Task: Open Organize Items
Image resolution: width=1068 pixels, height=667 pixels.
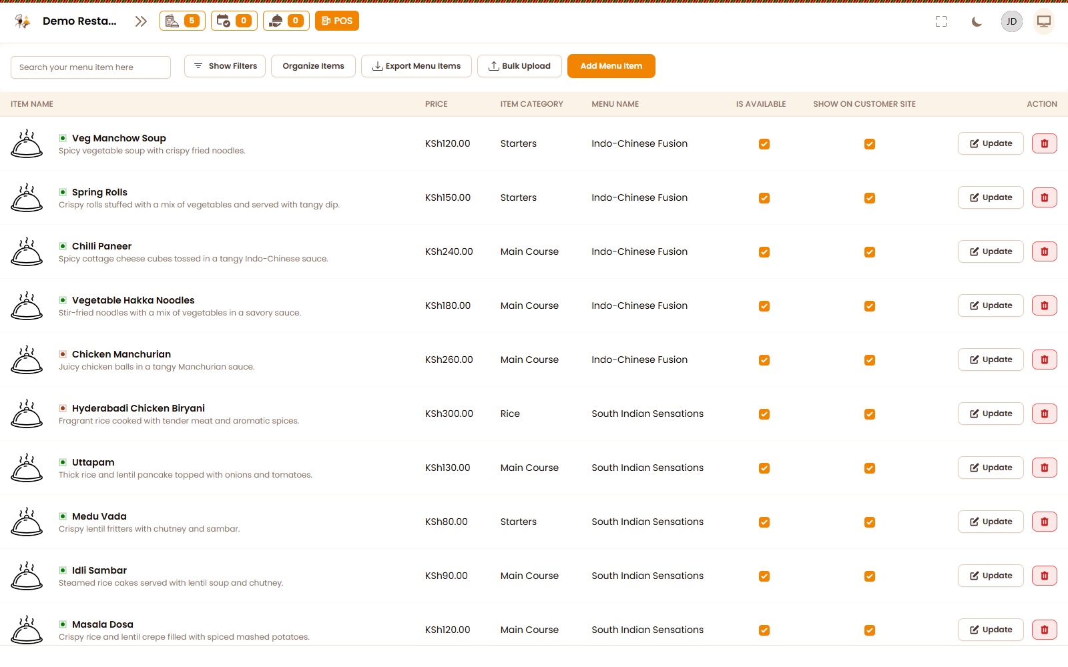Action: pyautogui.click(x=313, y=66)
